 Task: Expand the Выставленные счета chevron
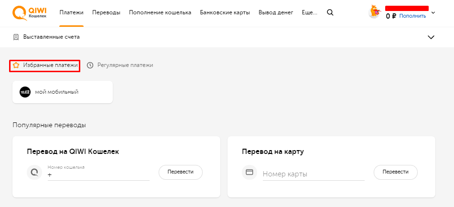click(431, 37)
